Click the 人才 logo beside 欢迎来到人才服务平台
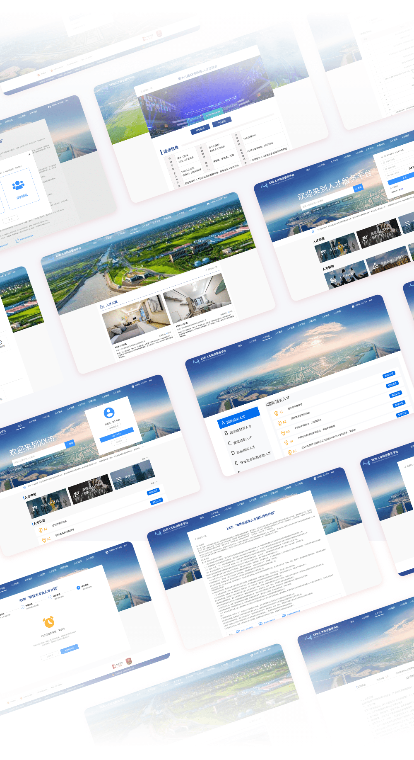The height and width of the screenshot is (760, 414). (264, 185)
